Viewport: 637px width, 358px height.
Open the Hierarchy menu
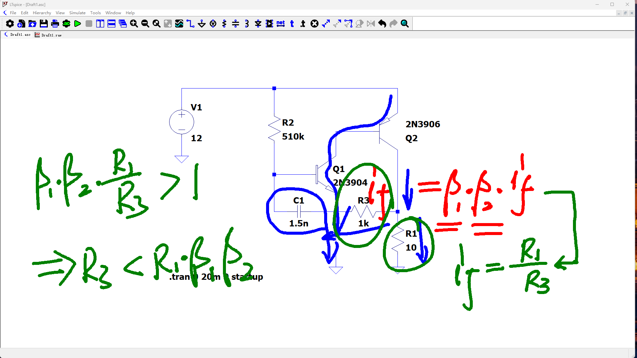point(42,13)
